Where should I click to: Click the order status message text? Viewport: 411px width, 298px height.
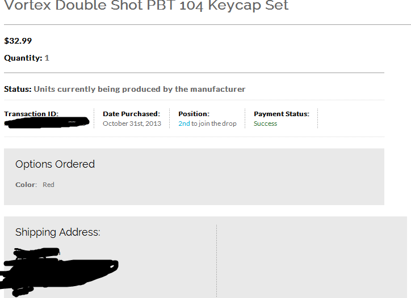pyautogui.click(x=140, y=89)
